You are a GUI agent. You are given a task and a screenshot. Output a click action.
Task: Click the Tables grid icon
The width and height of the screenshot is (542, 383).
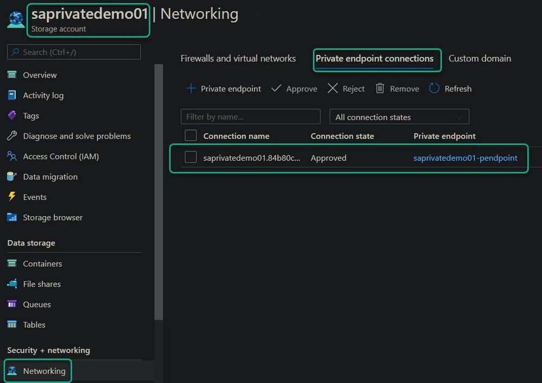(x=12, y=324)
